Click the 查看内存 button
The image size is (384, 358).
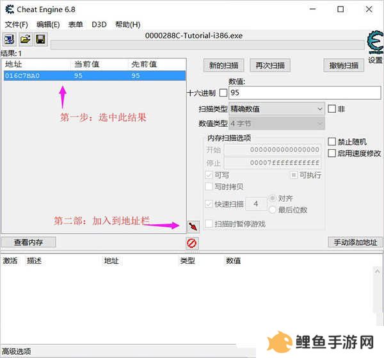tap(28, 242)
